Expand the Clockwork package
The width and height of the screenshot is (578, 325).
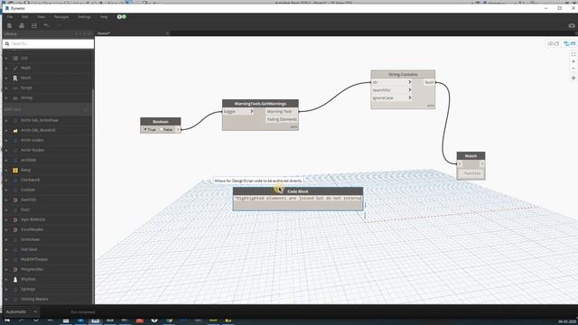6,180
